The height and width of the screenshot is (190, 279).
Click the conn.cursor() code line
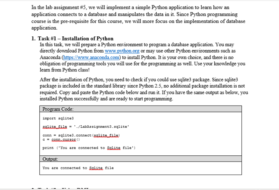[61, 139]
